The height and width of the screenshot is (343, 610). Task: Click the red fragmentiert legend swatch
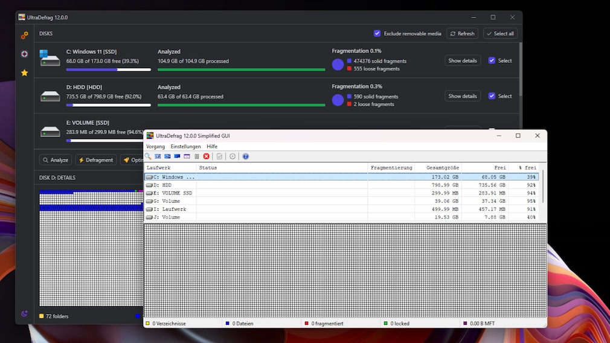(x=306, y=324)
